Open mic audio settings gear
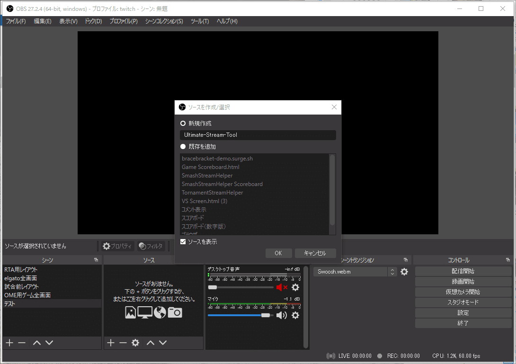This screenshot has height=364, width=516. click(295, 315)
